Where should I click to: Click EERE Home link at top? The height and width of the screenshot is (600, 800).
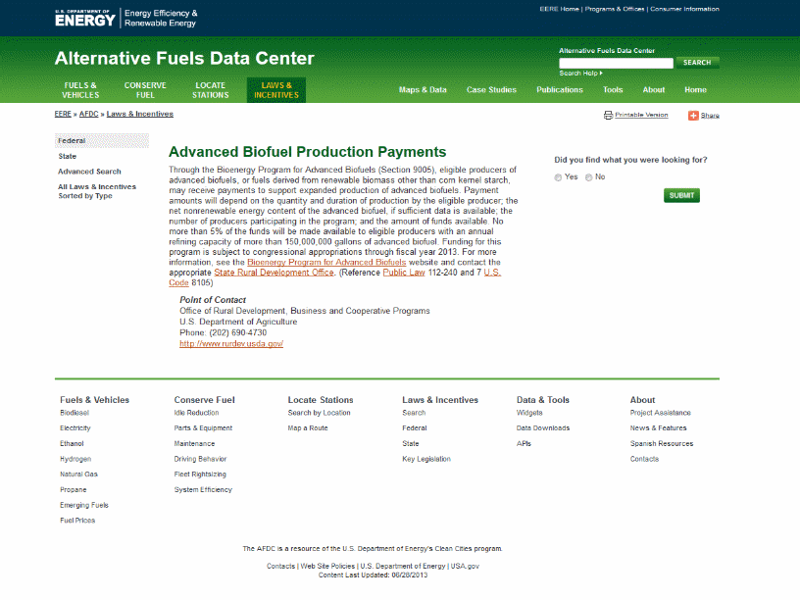coord(559,9)
